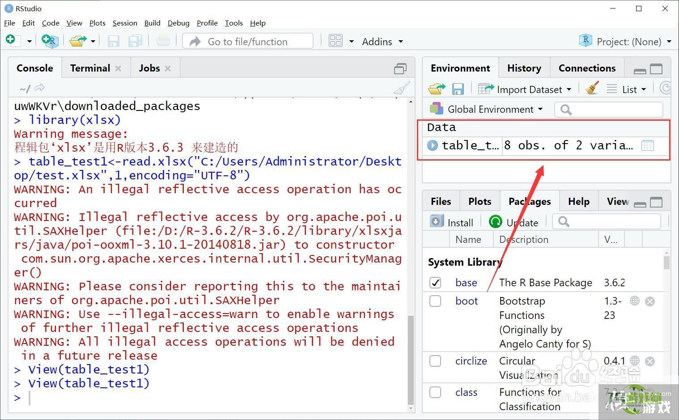Viewport: 679px width, 420px height.
Task: Open the workspace panes dropdown arrow
Action: [352, 41]
